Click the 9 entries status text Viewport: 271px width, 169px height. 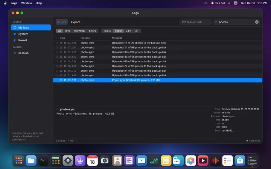(61, 141)
